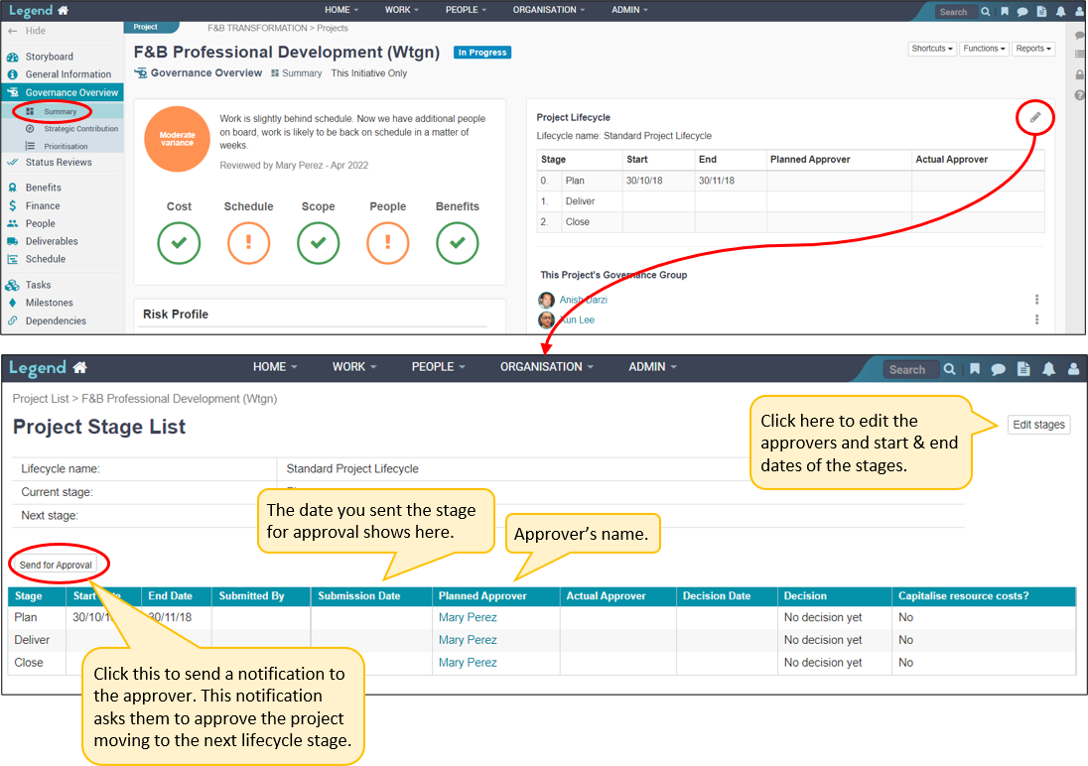This screenshot has width=1088, height=766.
Task: Open Milestones in the sidebar
Action: click(x=49, y=303)
